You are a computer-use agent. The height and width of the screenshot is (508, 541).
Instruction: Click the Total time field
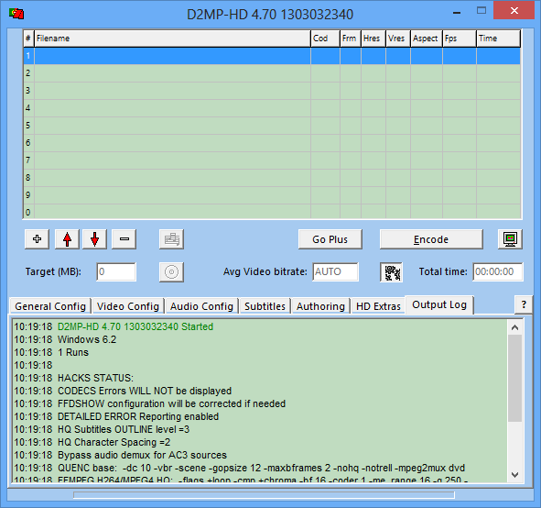[x=498, y=271]
